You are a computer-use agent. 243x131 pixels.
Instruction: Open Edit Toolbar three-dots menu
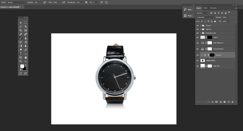click(26, 61)
